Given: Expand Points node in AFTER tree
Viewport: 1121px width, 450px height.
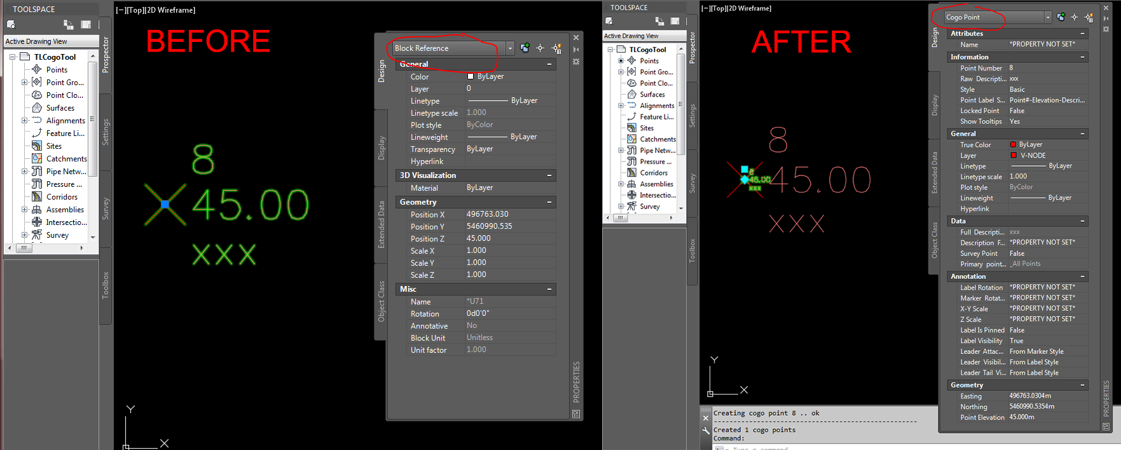Looking at the screenshot, I should tap(621, 60).
